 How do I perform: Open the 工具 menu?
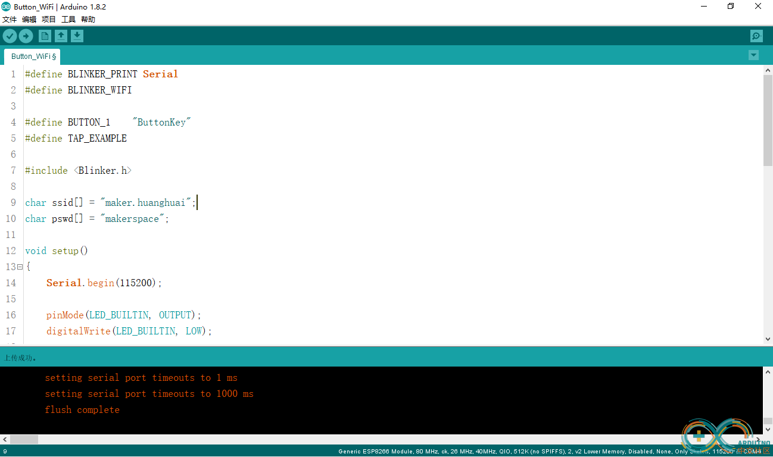[x=68, y=20]
